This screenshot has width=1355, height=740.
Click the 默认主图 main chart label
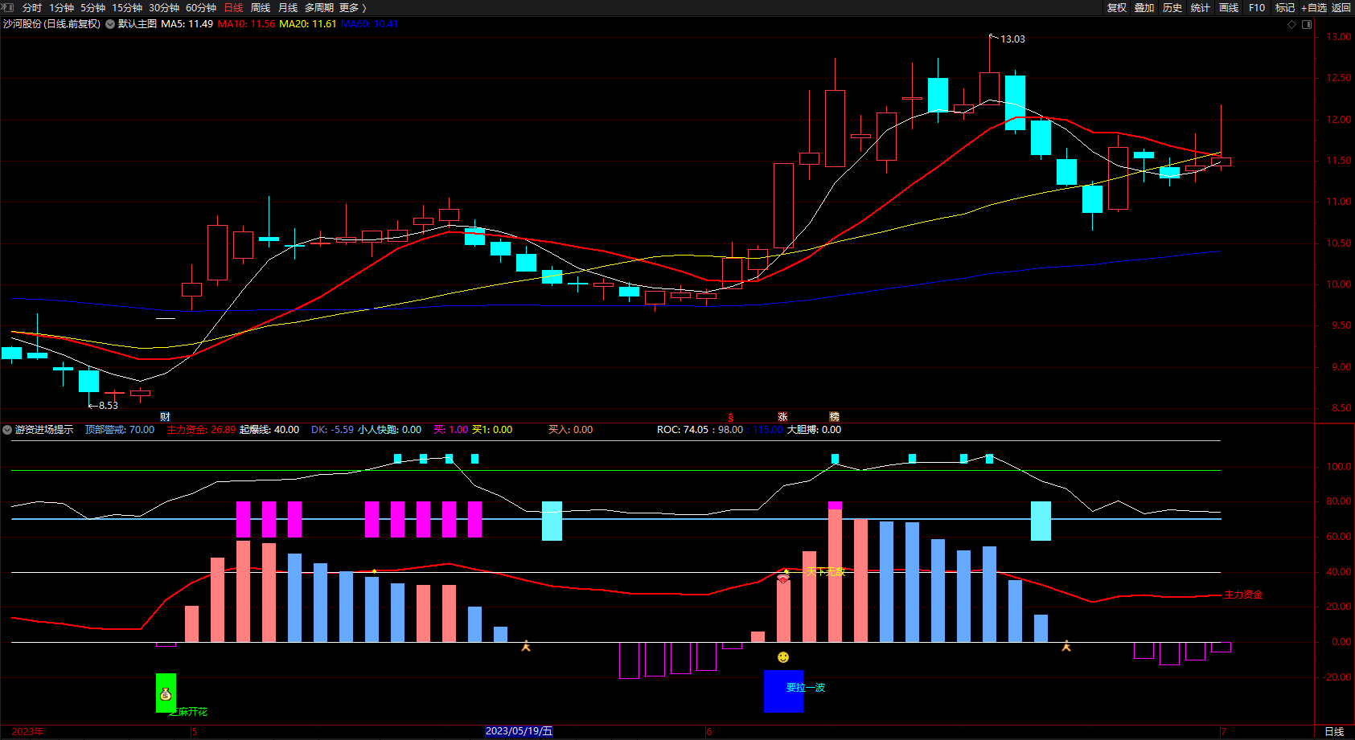(x=138, y=24)
